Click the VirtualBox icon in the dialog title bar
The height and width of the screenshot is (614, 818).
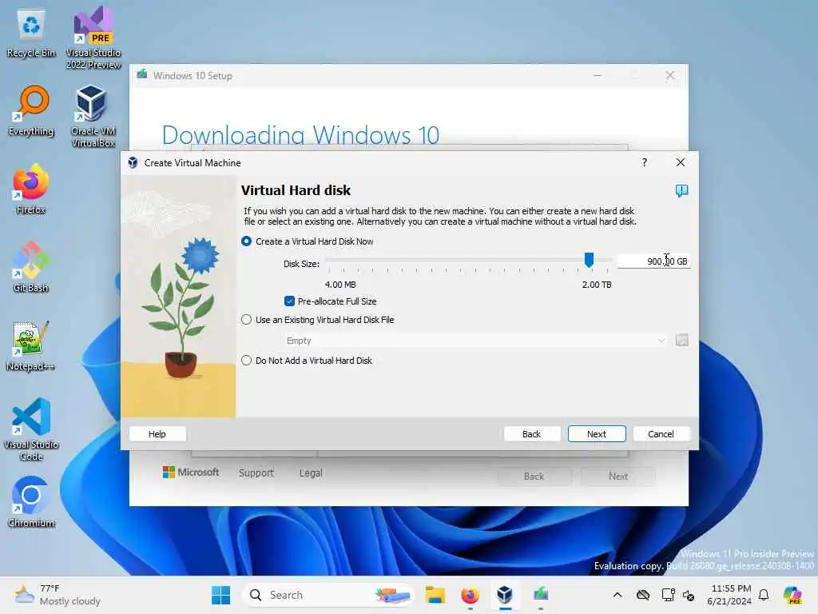pyautogui.click(x=133, y=163)
